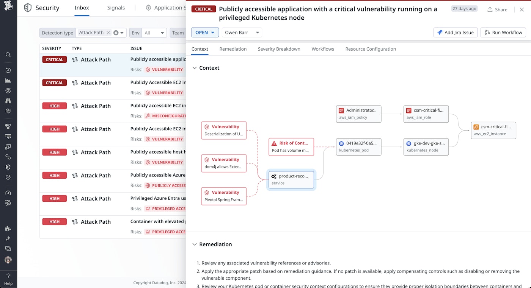Viewport: 531px width, 288px height.
Task: Open the dashboards area-chart sidebar icon
Action: [8, 81]
